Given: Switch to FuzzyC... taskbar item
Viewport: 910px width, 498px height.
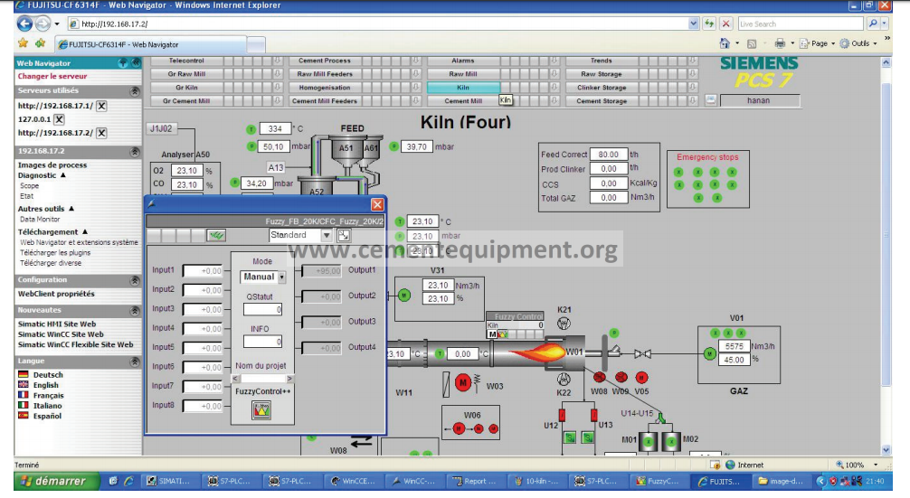Looking at the screenshot, I should click(659, 481).
